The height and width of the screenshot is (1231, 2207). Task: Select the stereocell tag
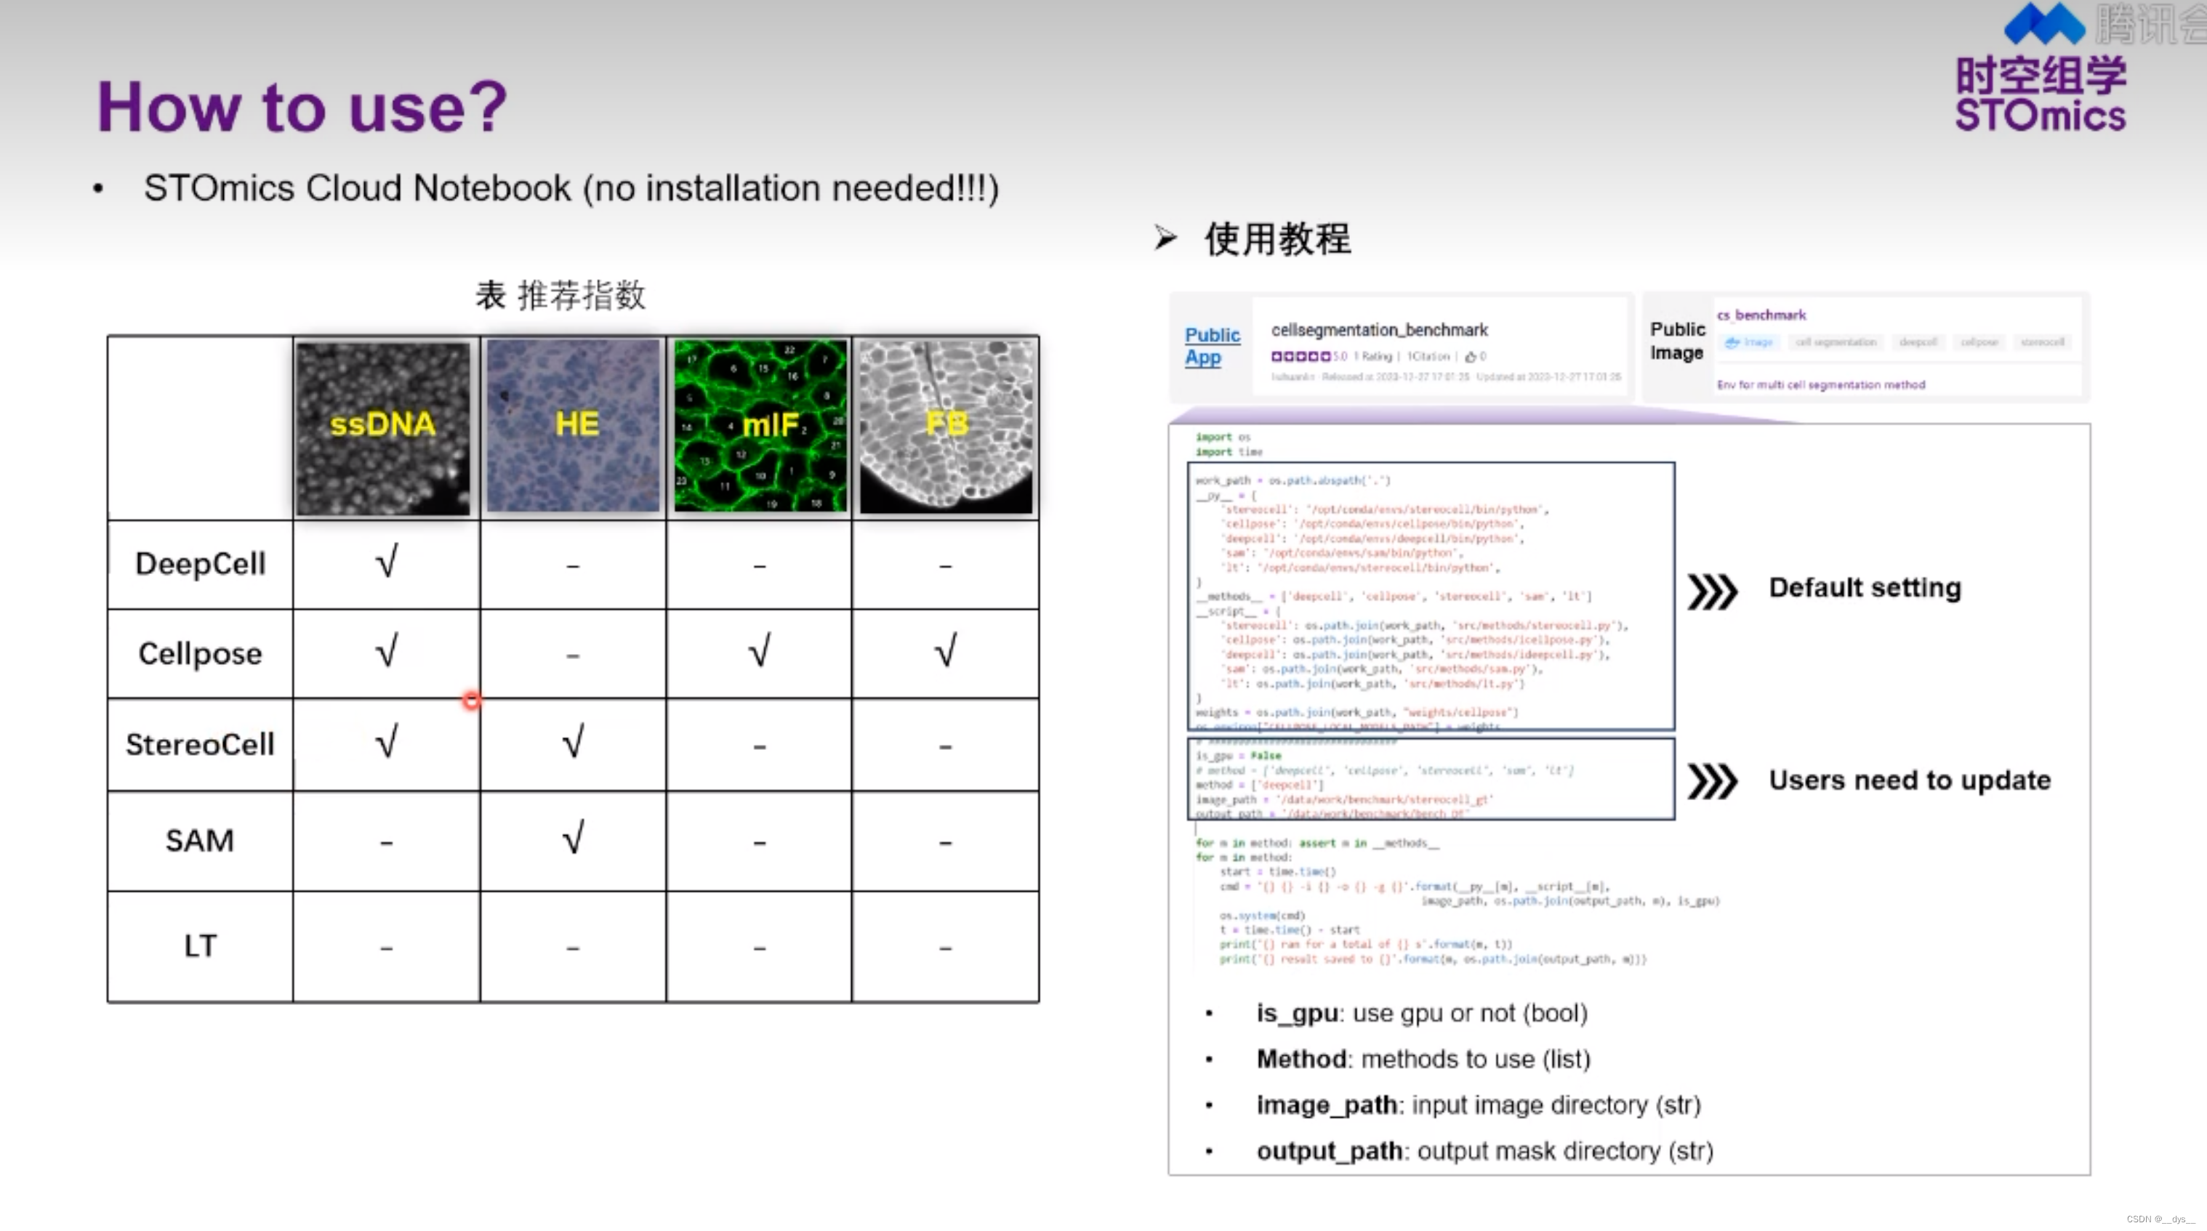(x=2042, y=342)
